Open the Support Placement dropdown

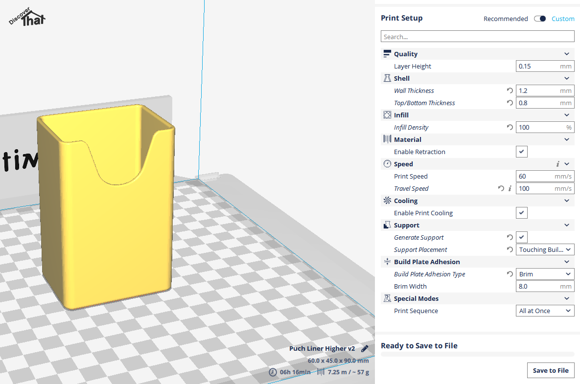tap(545, 249)
